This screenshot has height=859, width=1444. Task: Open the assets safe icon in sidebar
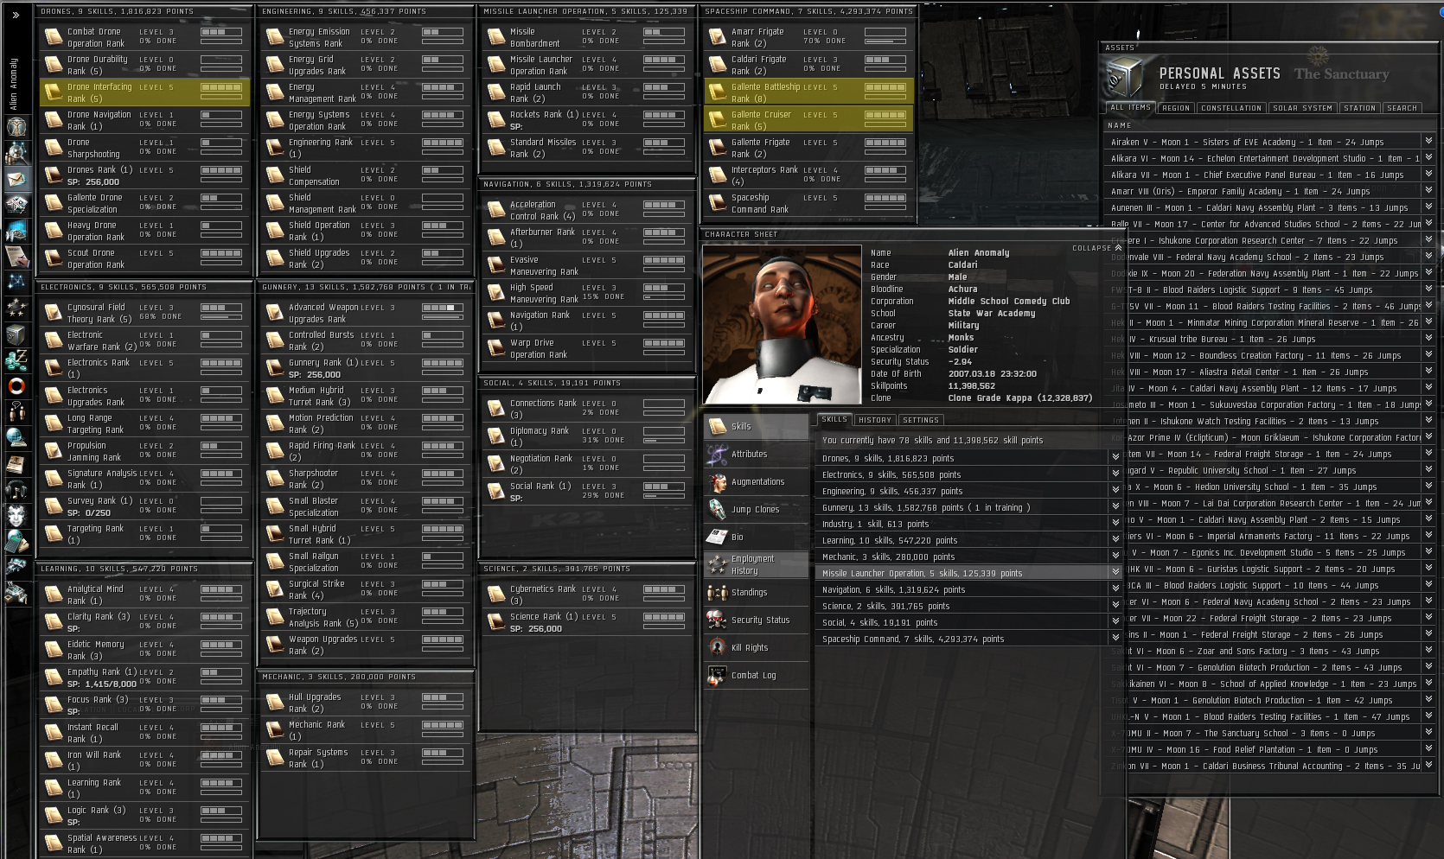(x=16, y=334)
